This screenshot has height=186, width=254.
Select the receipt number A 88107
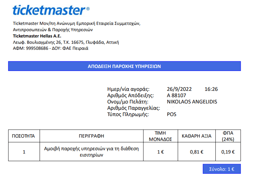[177, 95]
